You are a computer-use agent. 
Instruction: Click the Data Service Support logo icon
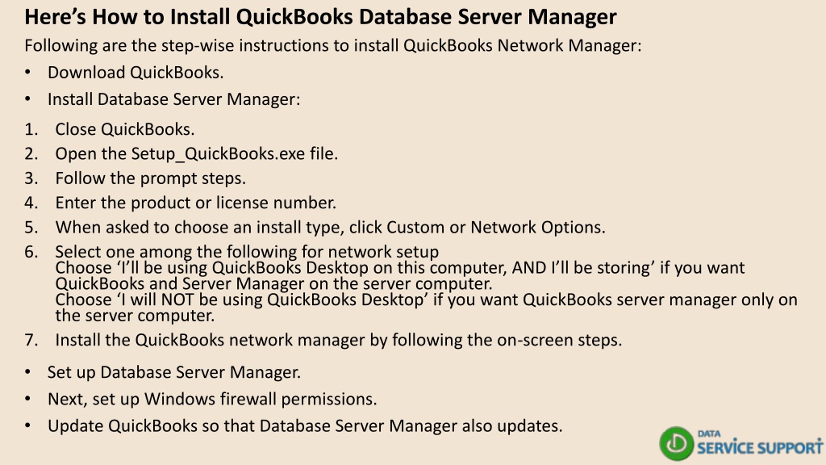[x=677, y=443]
